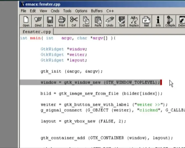Undo last change with eraser icon
This screenshot has height=148, width=185.
110,21
